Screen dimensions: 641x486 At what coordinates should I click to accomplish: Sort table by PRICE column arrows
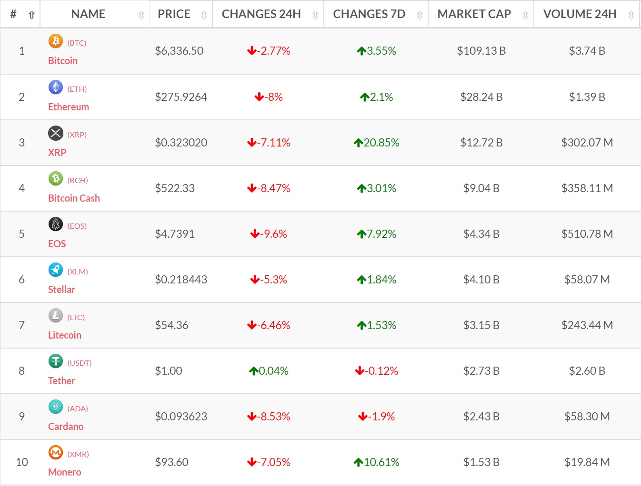click(x=204, y=15)
